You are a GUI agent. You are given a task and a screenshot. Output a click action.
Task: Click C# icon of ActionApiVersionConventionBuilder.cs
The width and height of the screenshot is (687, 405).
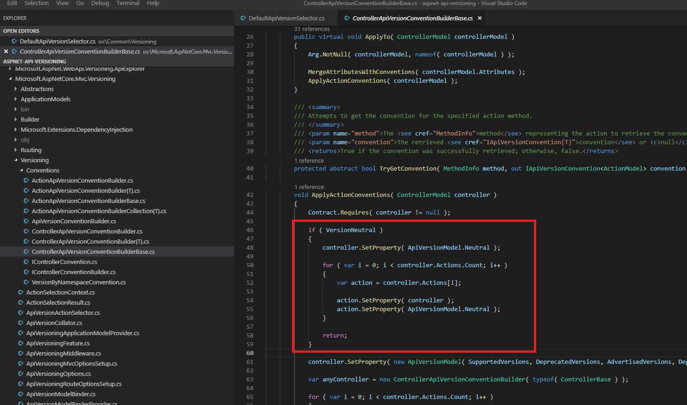point(26,180)
